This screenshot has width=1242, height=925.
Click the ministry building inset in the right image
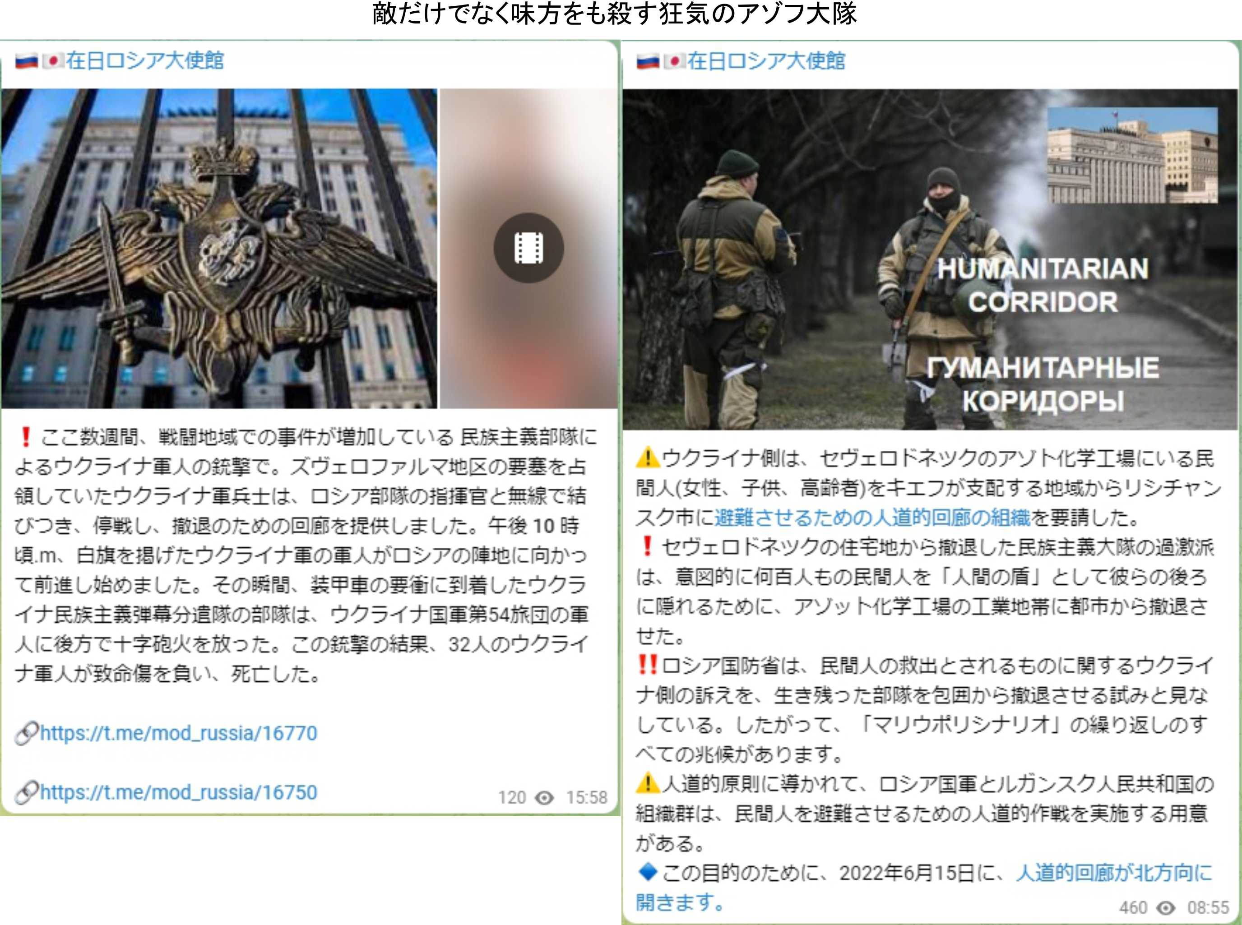click(1132, 155)
